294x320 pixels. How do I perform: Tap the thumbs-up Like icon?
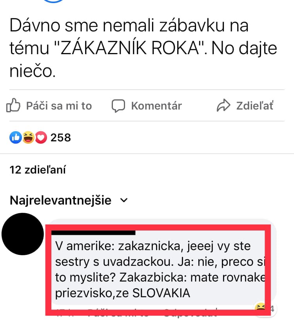point(13,105)
